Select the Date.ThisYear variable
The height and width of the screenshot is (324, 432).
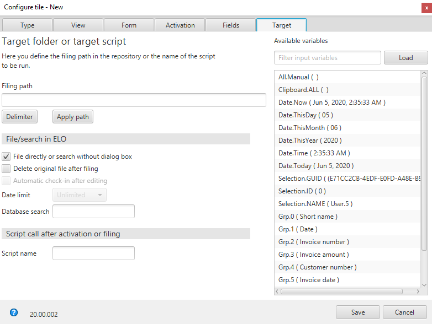click(x=347, y=140)
